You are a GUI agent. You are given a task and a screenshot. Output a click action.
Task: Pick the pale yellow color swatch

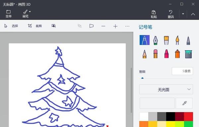click(162, 124)
